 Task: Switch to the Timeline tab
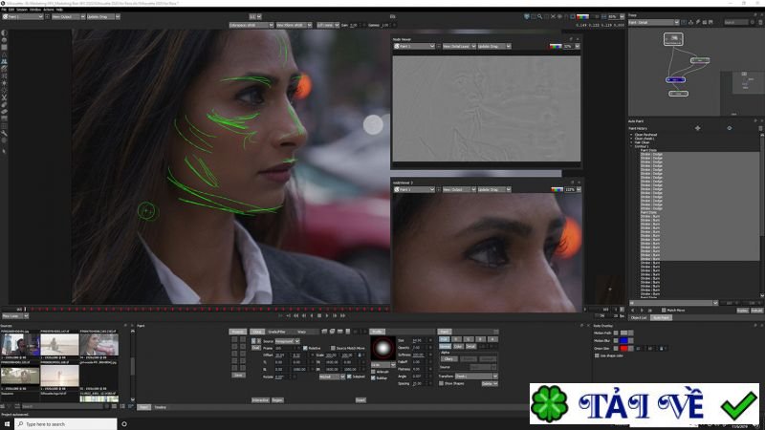click(x=160, y=407)
